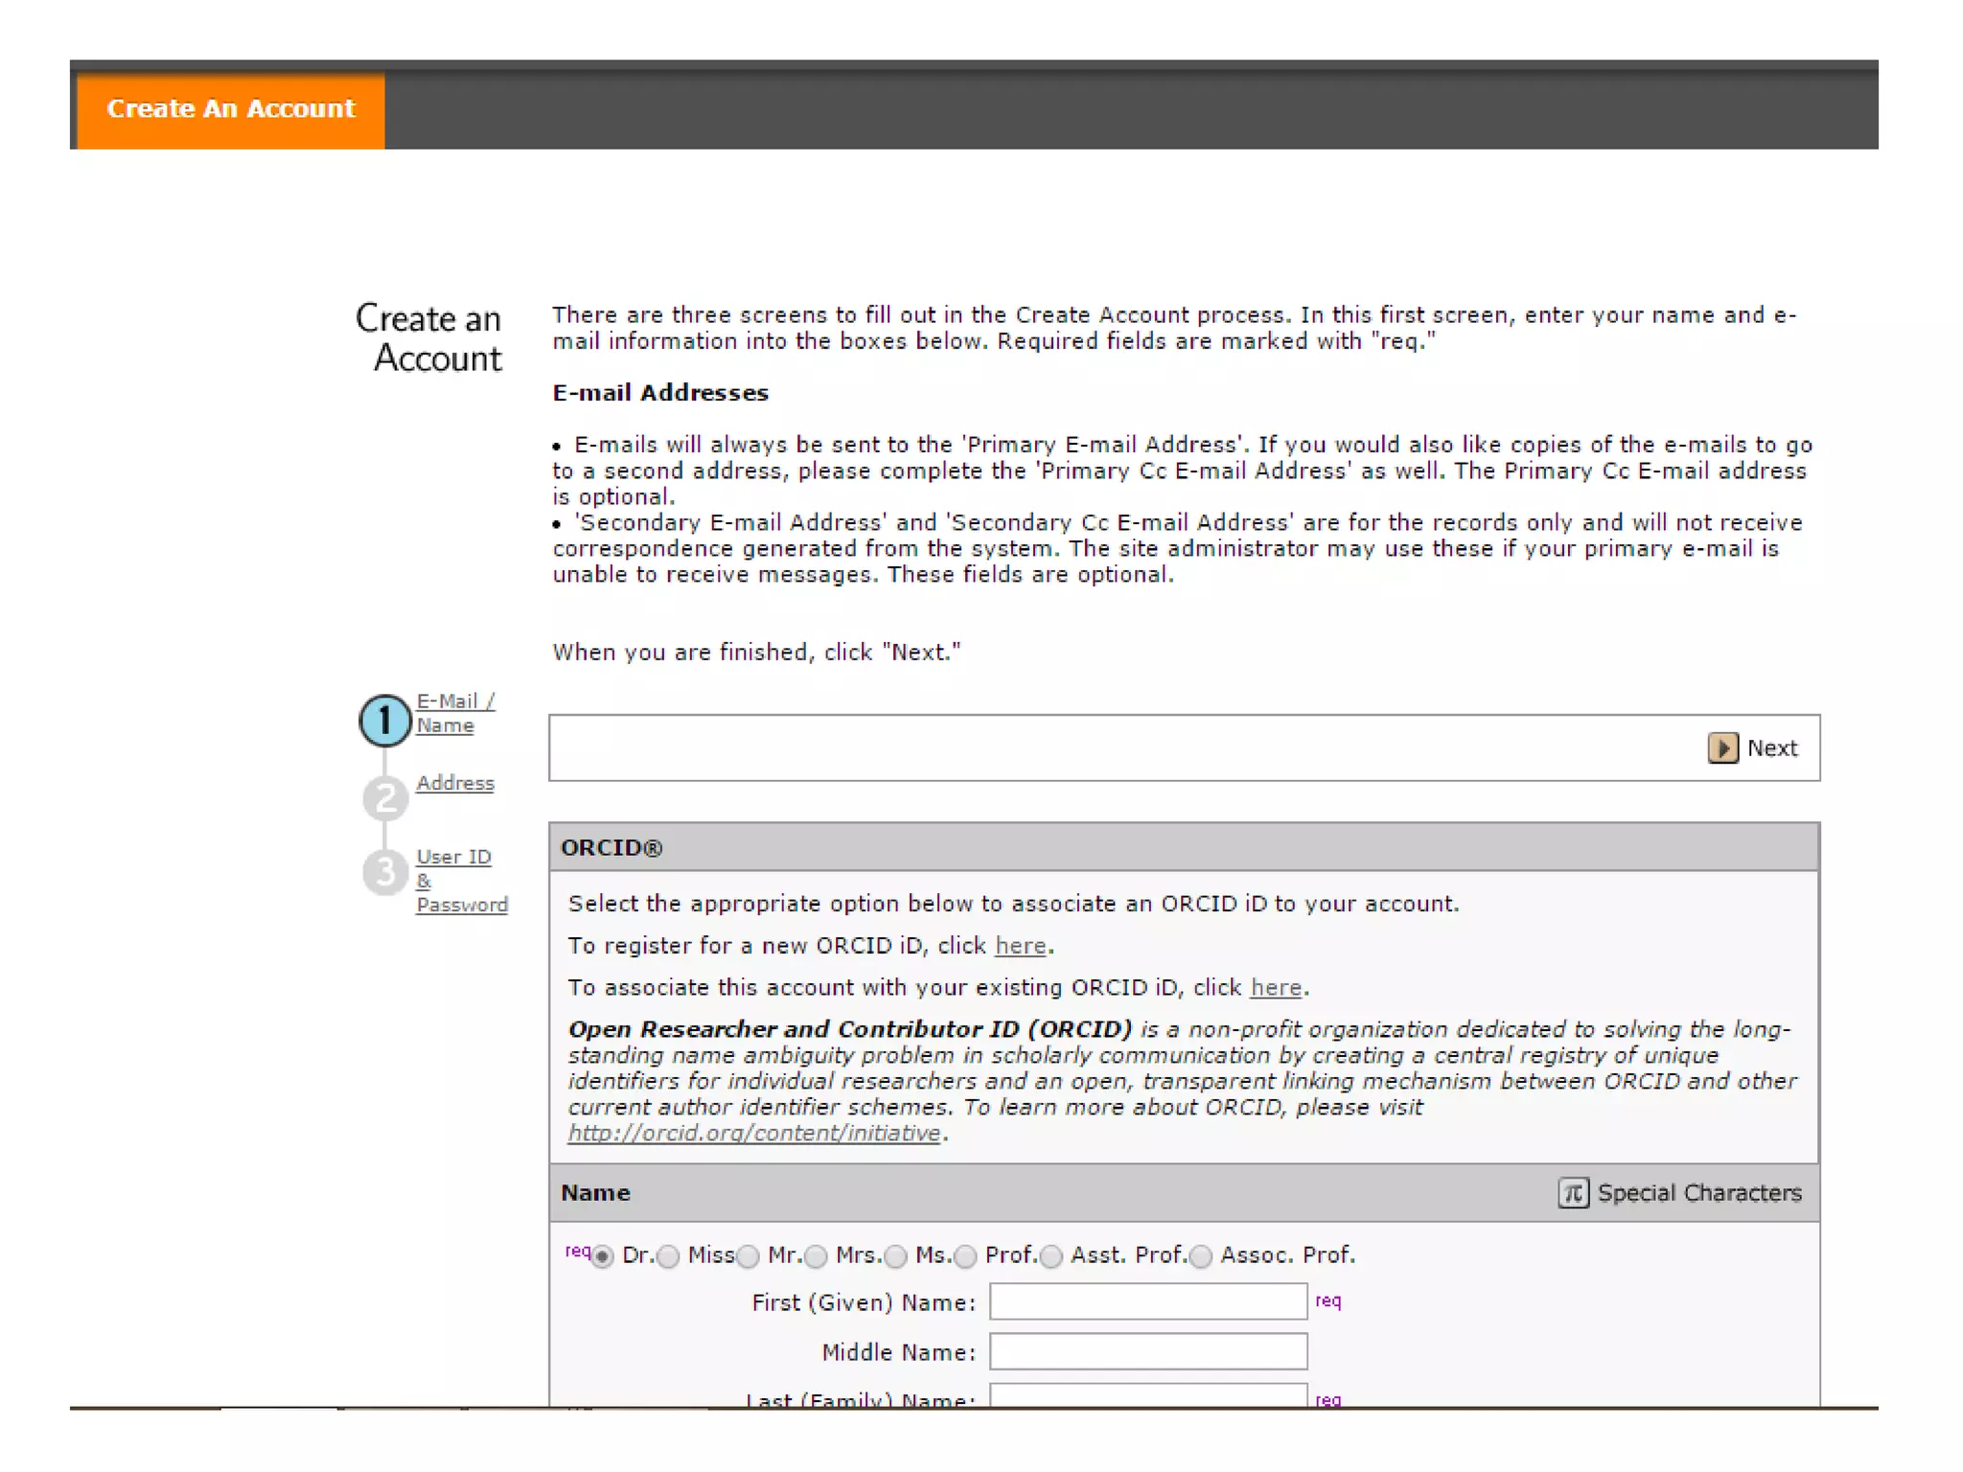1963x1472 pixels.
Task: Choose the Mr. radio button
Action: 749,1255
